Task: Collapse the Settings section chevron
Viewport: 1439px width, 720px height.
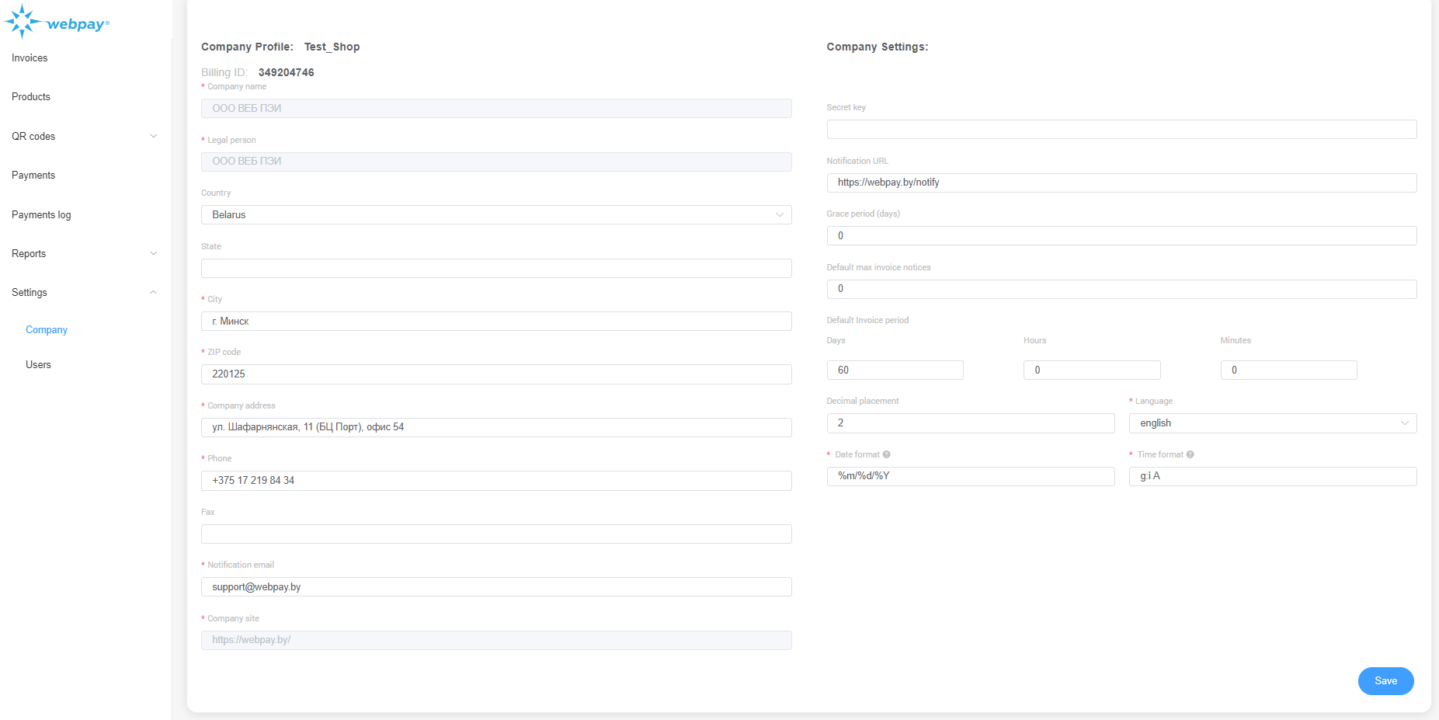Action: click(153, 292)
